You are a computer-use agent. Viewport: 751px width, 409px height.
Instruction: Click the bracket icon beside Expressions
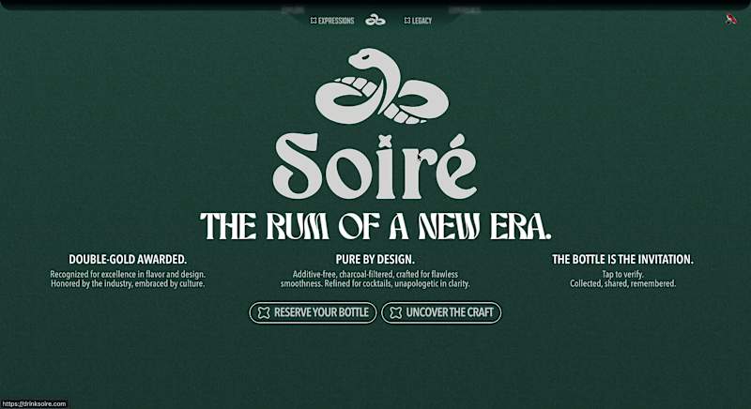click(314, 21)
